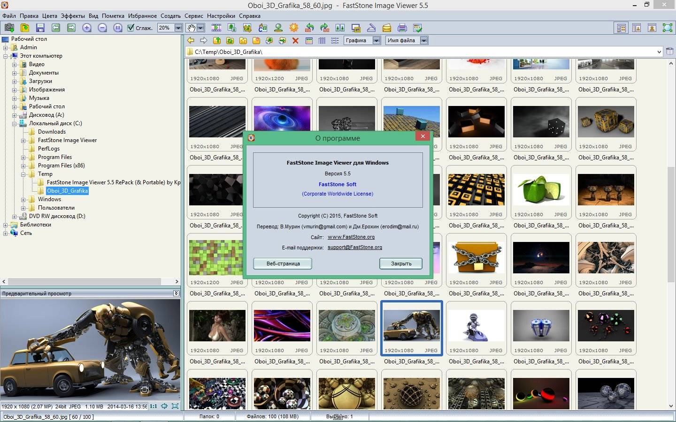Go to the next image with the green right arrow

point(71,28)
